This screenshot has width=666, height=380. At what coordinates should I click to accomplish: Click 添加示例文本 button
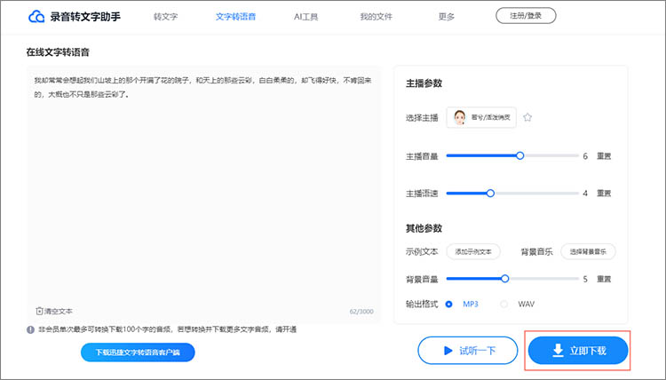click(473, 252)
